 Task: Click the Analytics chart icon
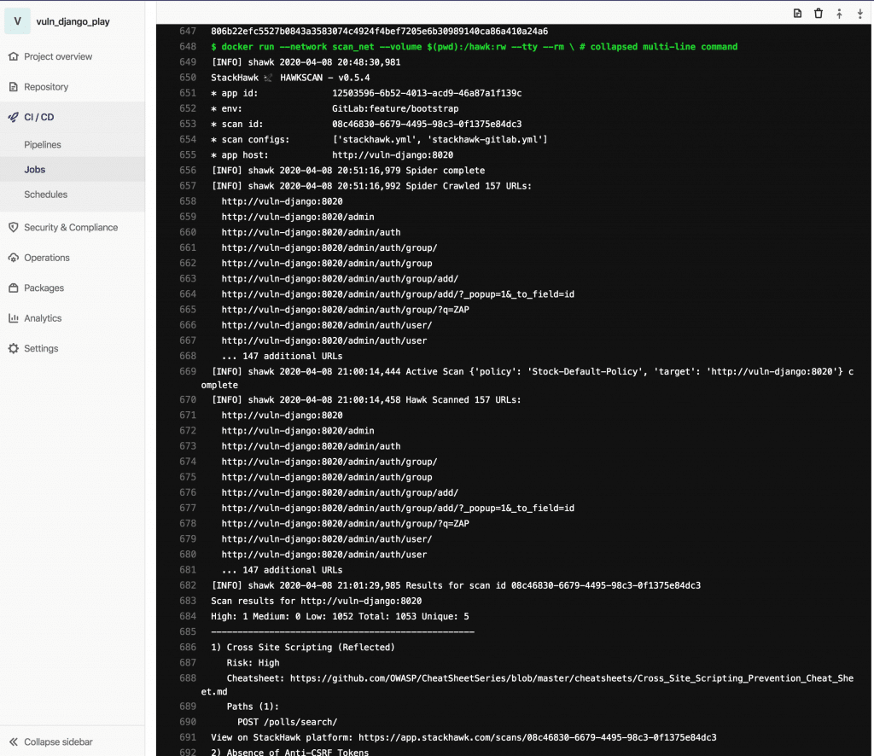click(14, 318)
